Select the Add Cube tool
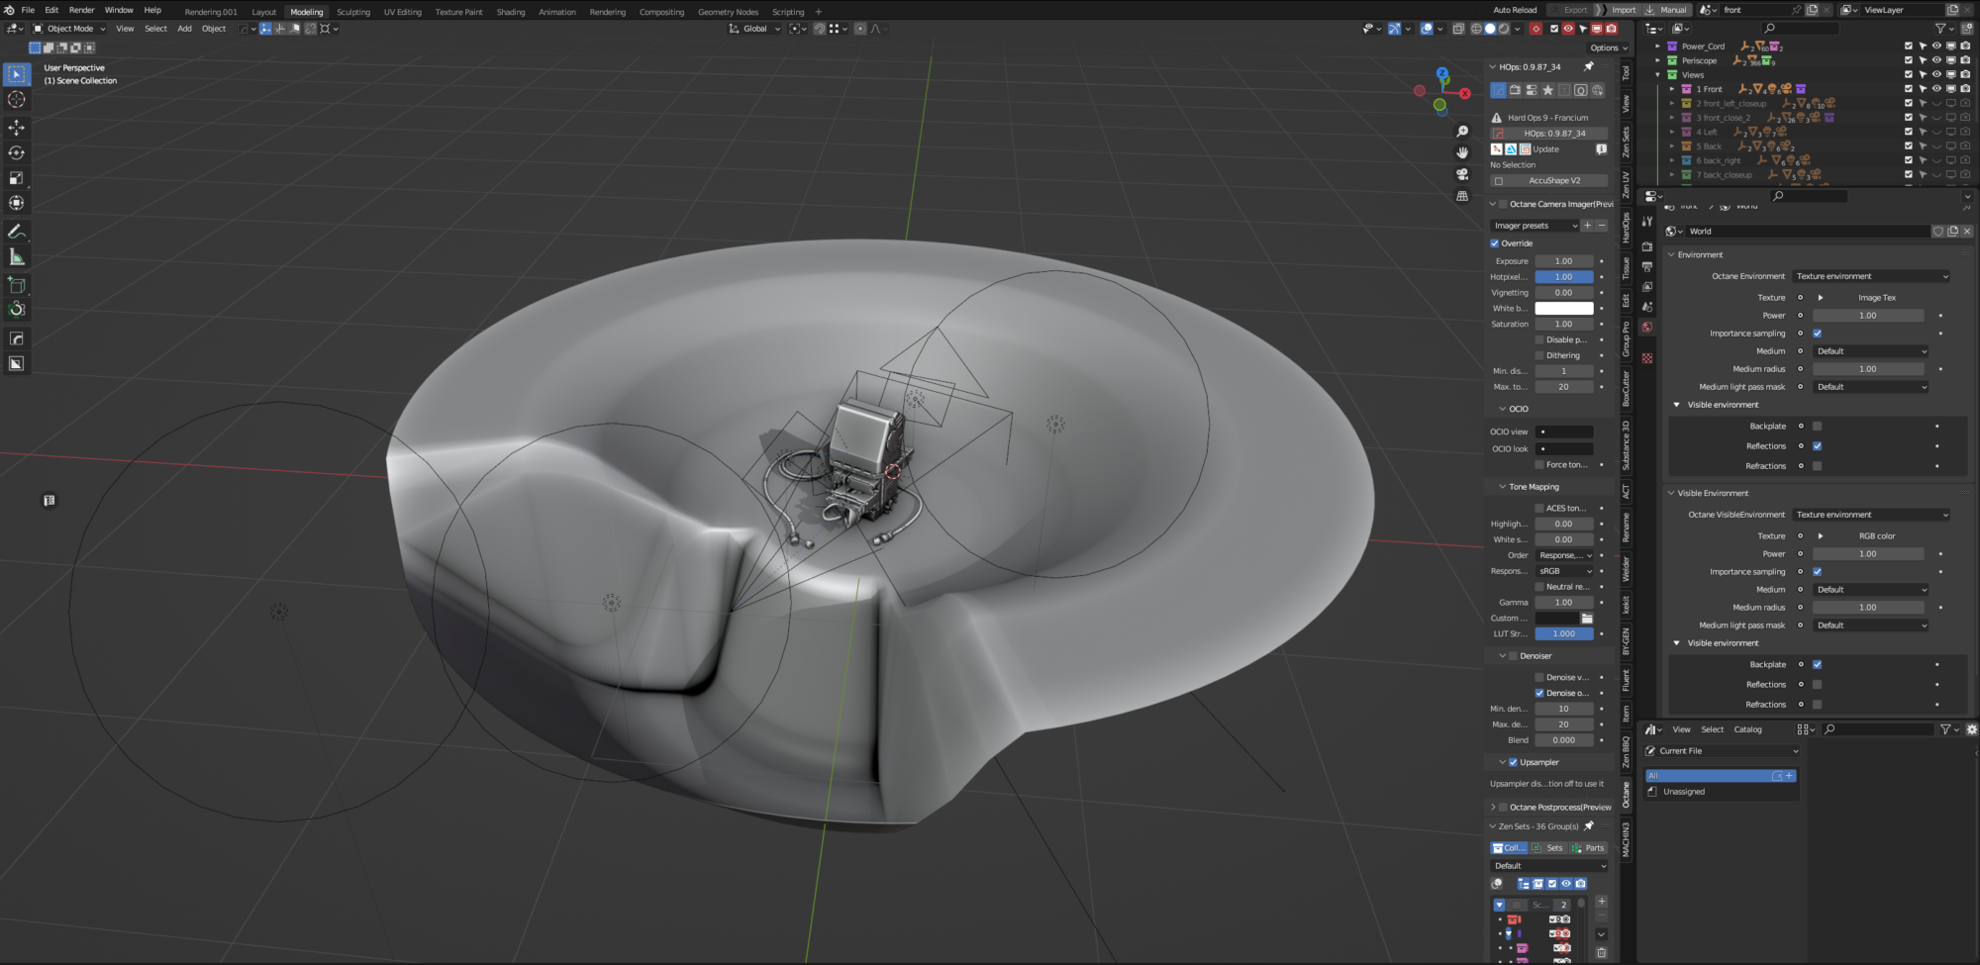 coord(16,285)
